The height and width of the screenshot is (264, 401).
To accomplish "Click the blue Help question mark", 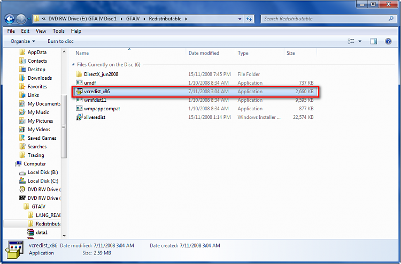I will point(388,41).
